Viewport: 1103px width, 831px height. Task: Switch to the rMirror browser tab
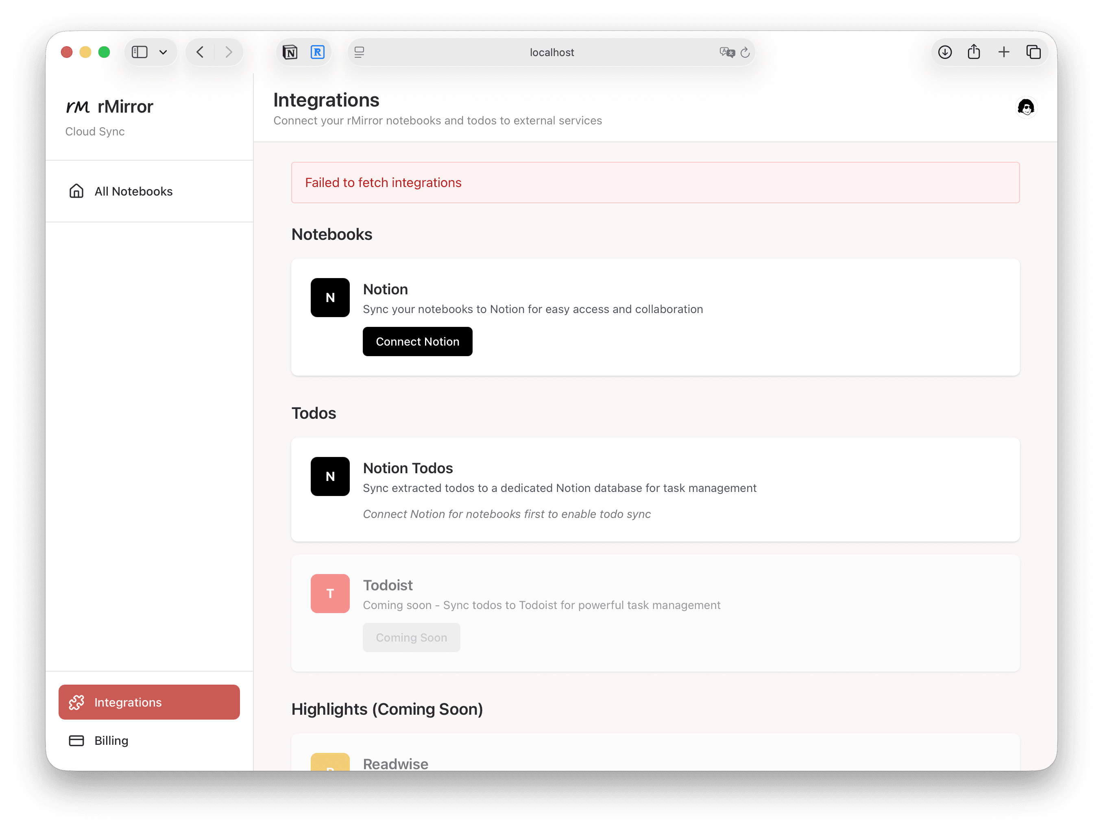[x=318, y=51]
